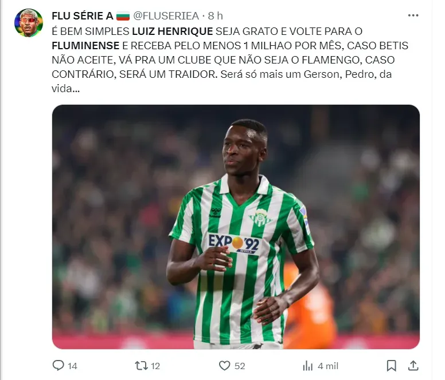Click the @FLUSERIEA handle
445x380 pixels.
click(x=166, y=16)
